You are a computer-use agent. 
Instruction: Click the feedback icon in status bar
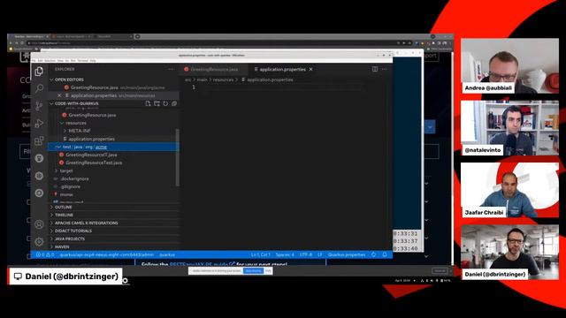374,254
